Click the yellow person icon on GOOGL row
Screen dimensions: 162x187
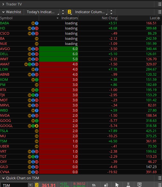pyautogui.click(x=37, y=126)
